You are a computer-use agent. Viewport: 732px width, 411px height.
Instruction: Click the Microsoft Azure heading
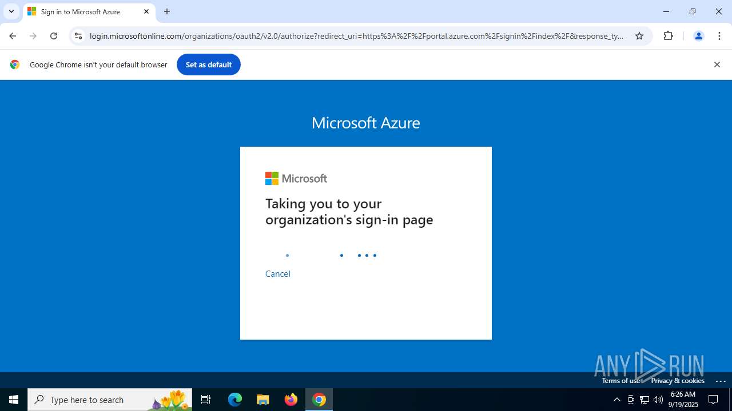[366, 123]
